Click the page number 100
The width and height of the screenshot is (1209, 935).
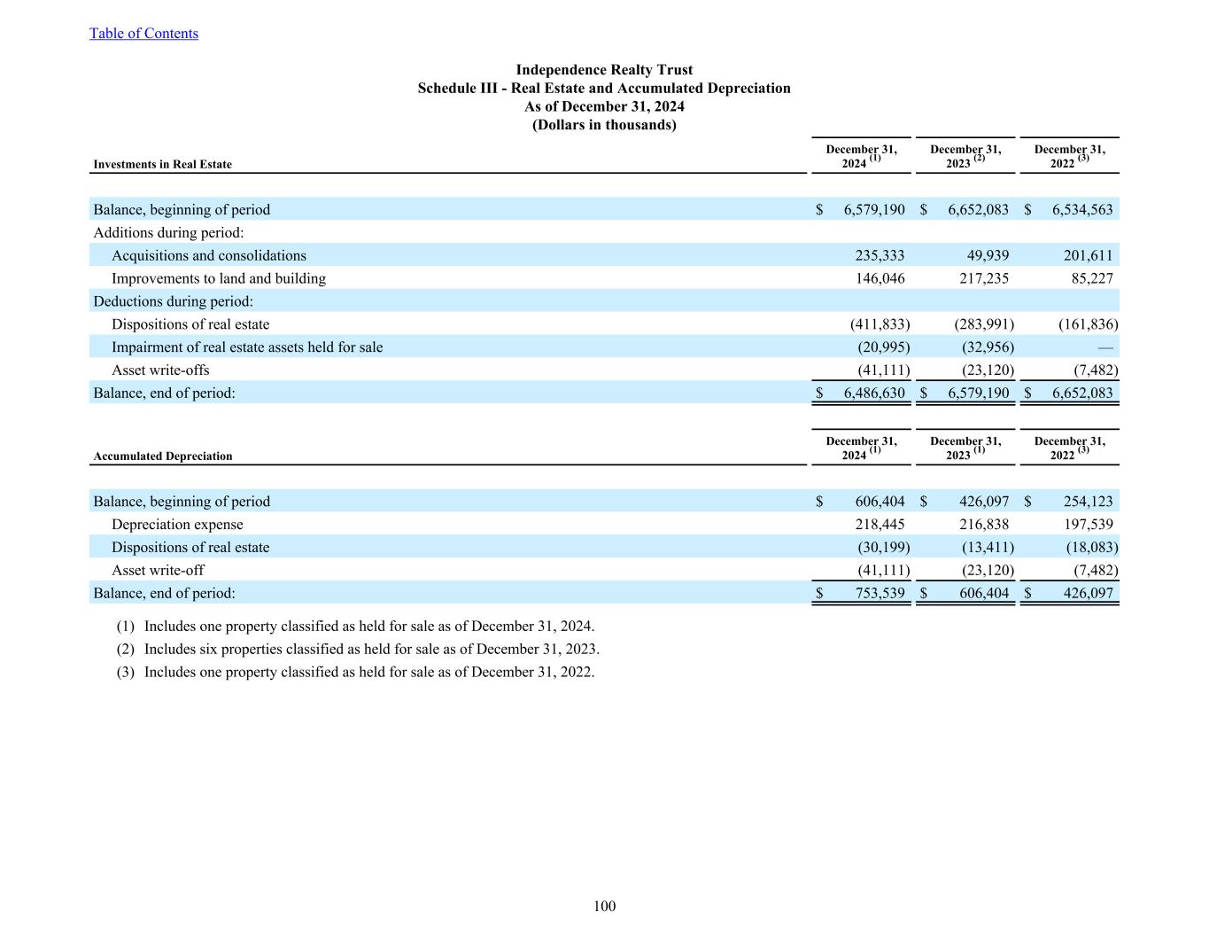point(604,906)
